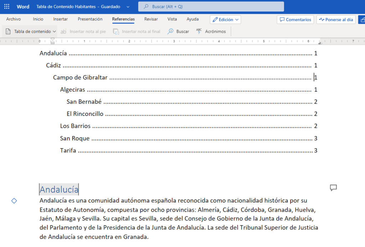365x247 pixels.
Task: Click the Word label in the top bar
Action: point(23,6)
